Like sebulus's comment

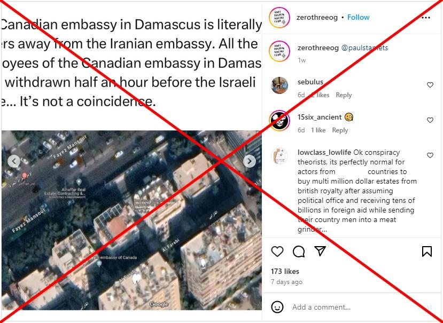click(x=430, y=85)
